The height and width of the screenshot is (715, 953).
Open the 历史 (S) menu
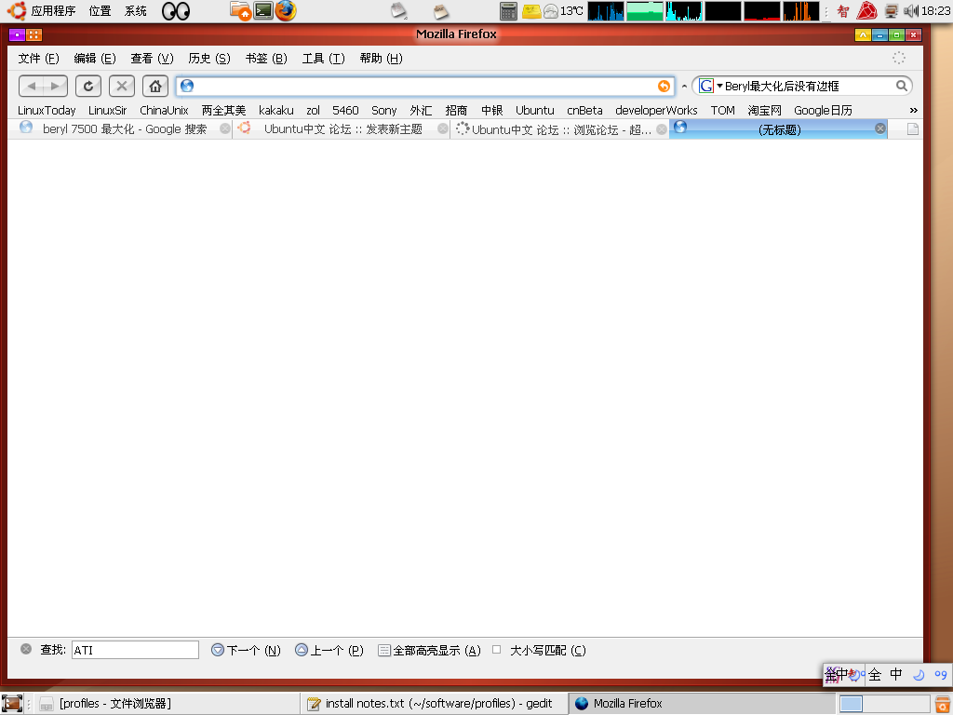click(209, 59)
